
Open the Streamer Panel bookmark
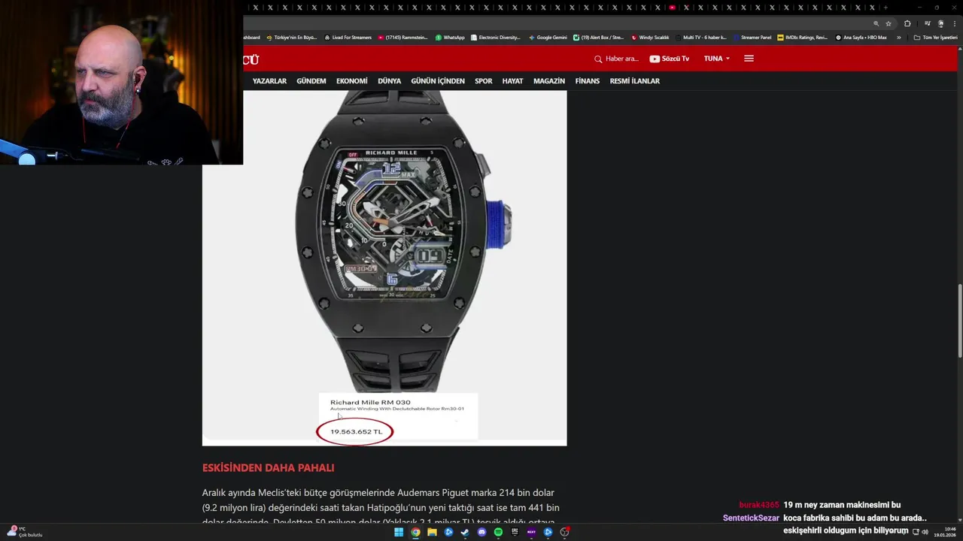[752, 38]
